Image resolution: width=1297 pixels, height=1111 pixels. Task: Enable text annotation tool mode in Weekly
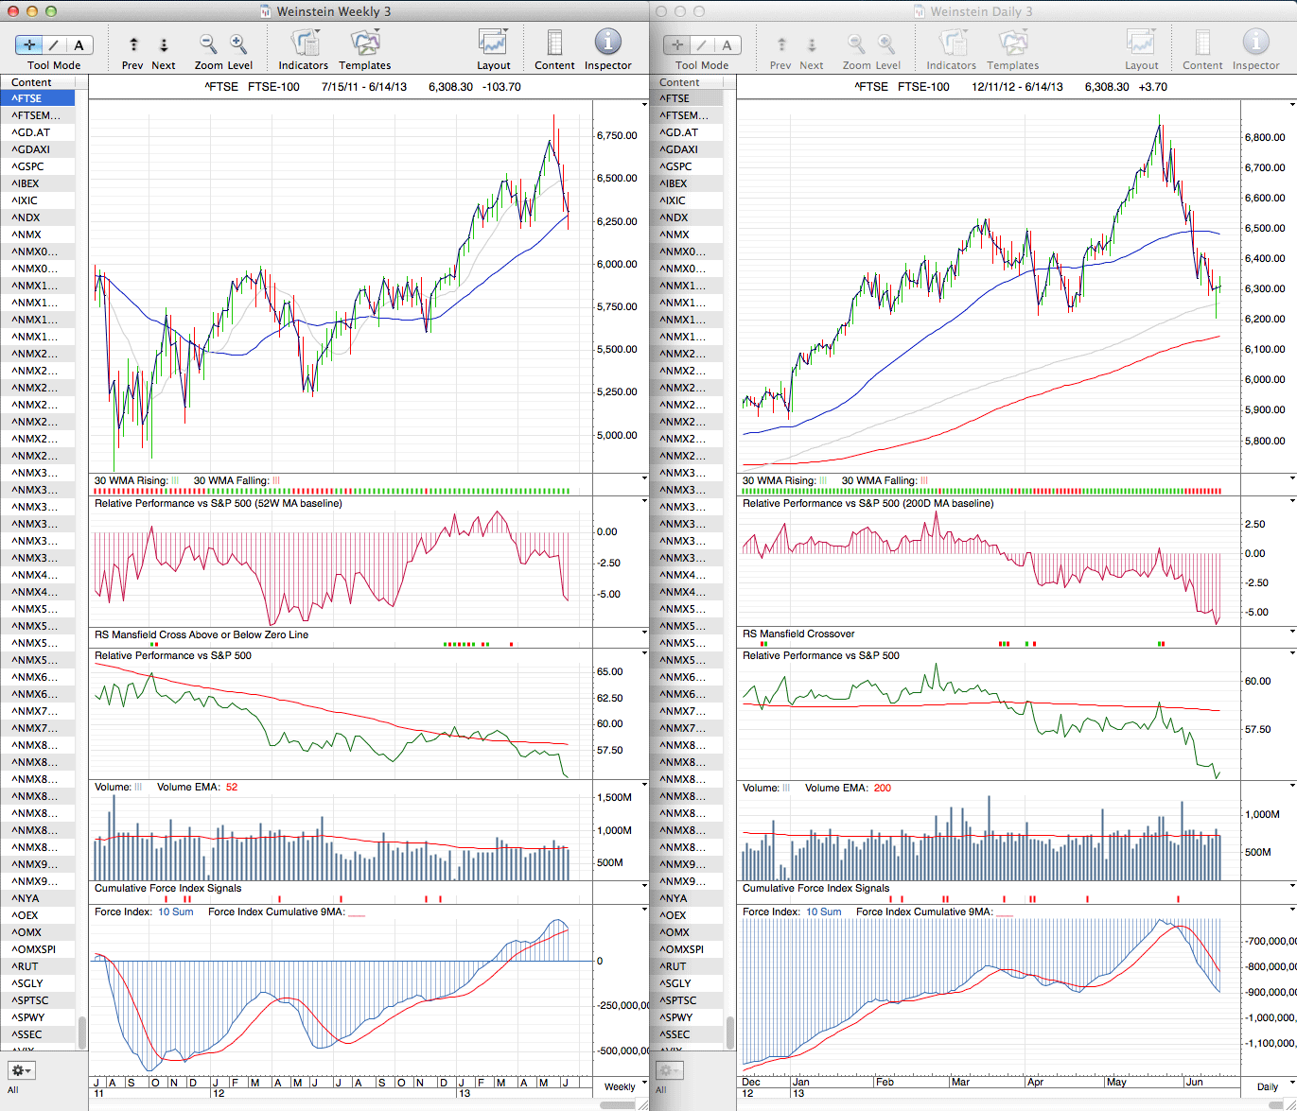coord(79,44)
